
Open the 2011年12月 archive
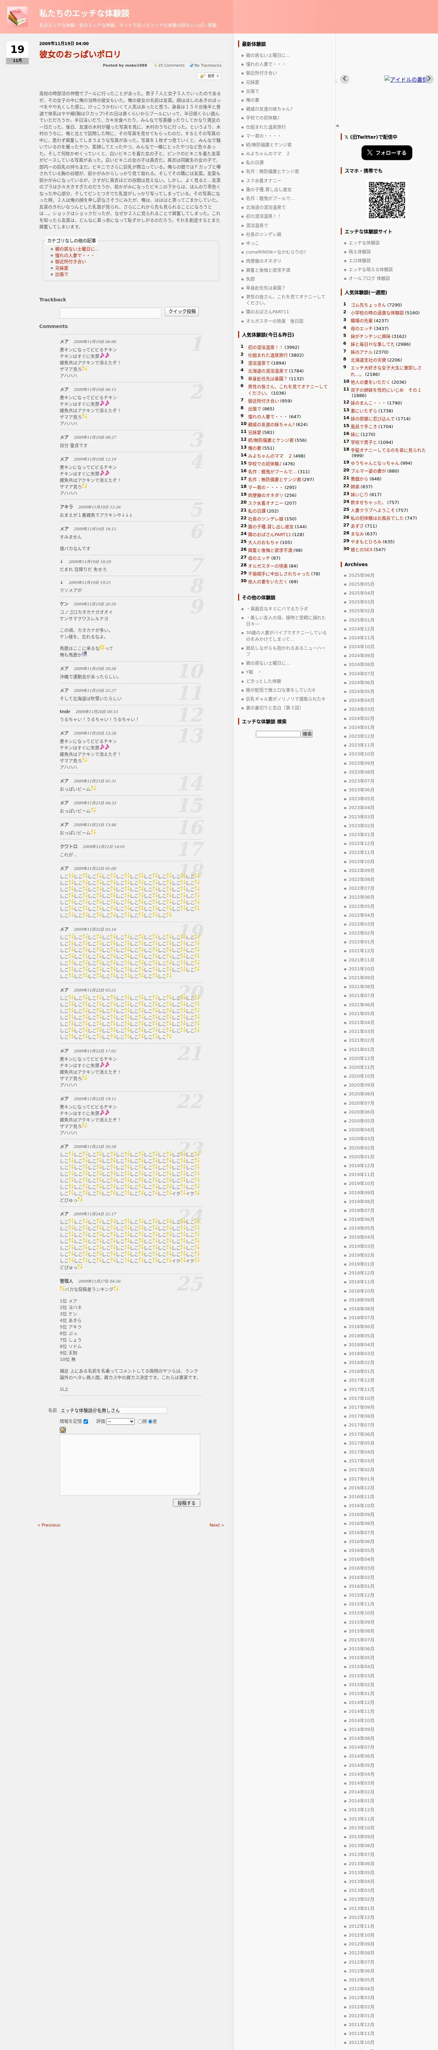pyautogui.click(x=361, y=2024)
